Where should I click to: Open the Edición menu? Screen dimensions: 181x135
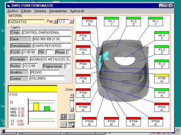(26, 11)
